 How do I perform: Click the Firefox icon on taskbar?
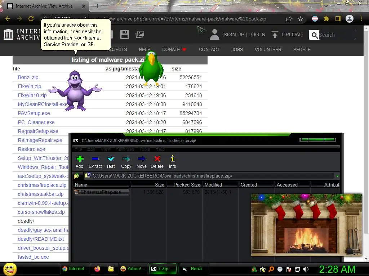tap(97, 269)
